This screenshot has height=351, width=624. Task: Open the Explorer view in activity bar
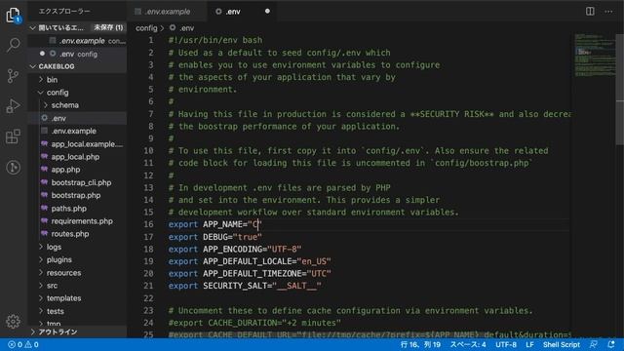point(13,16)
